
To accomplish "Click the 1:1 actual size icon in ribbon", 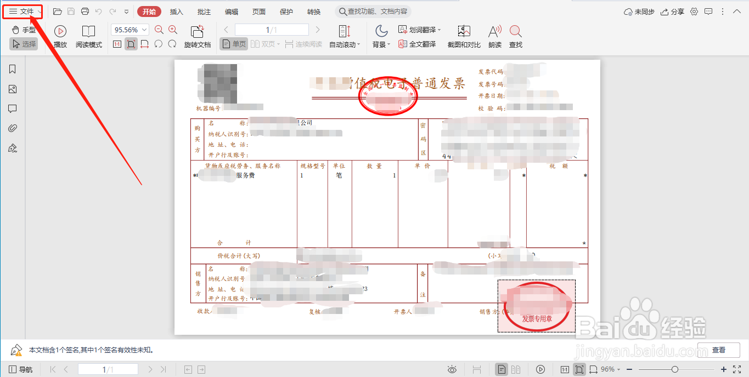I will click(x=117, y=44).
